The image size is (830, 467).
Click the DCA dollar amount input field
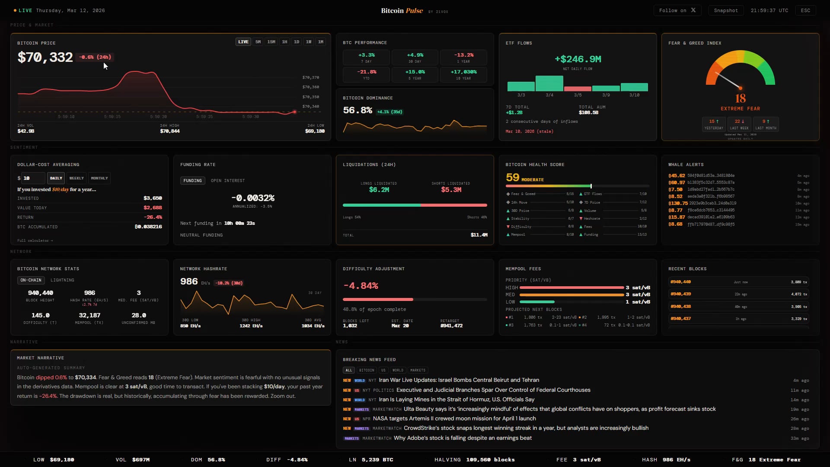(x=33, y=178)
